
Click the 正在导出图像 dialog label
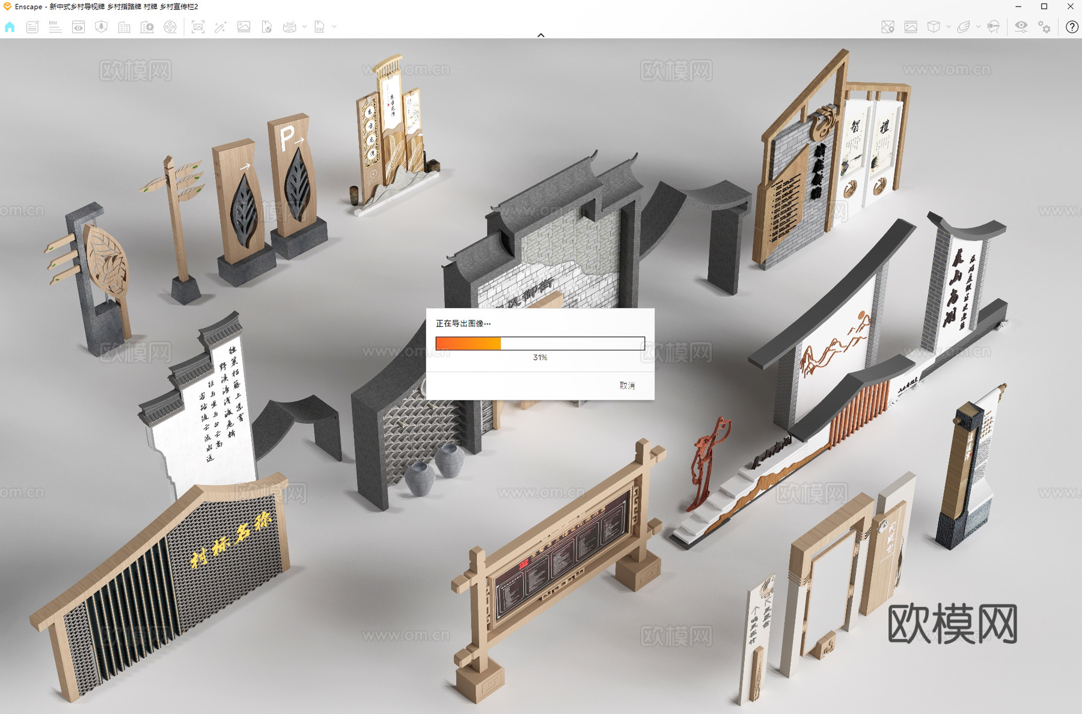click(x=463, y=323)
